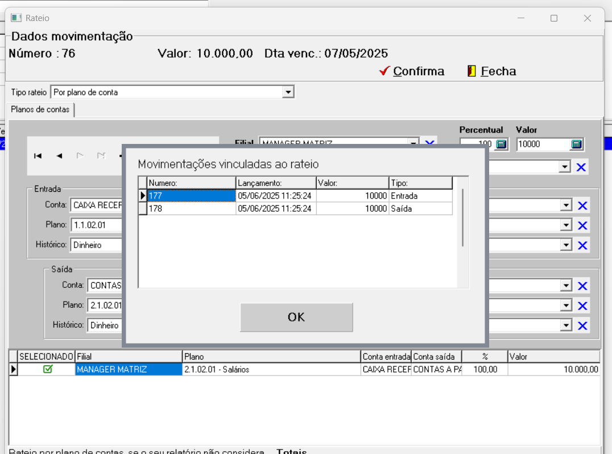Image resolution: width=612 pixels, height=454 pixels.
Task: Select the MANAGER MATRIZ Filial cell
Action: click(129, 369)
